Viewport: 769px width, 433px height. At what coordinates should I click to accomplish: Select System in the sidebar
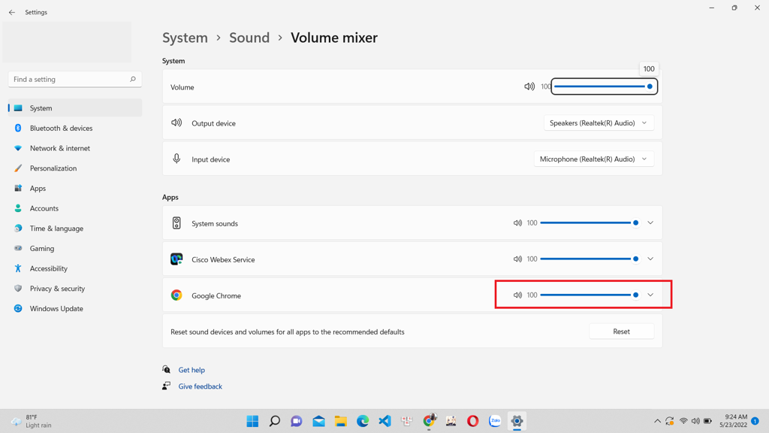coord(75,108)
